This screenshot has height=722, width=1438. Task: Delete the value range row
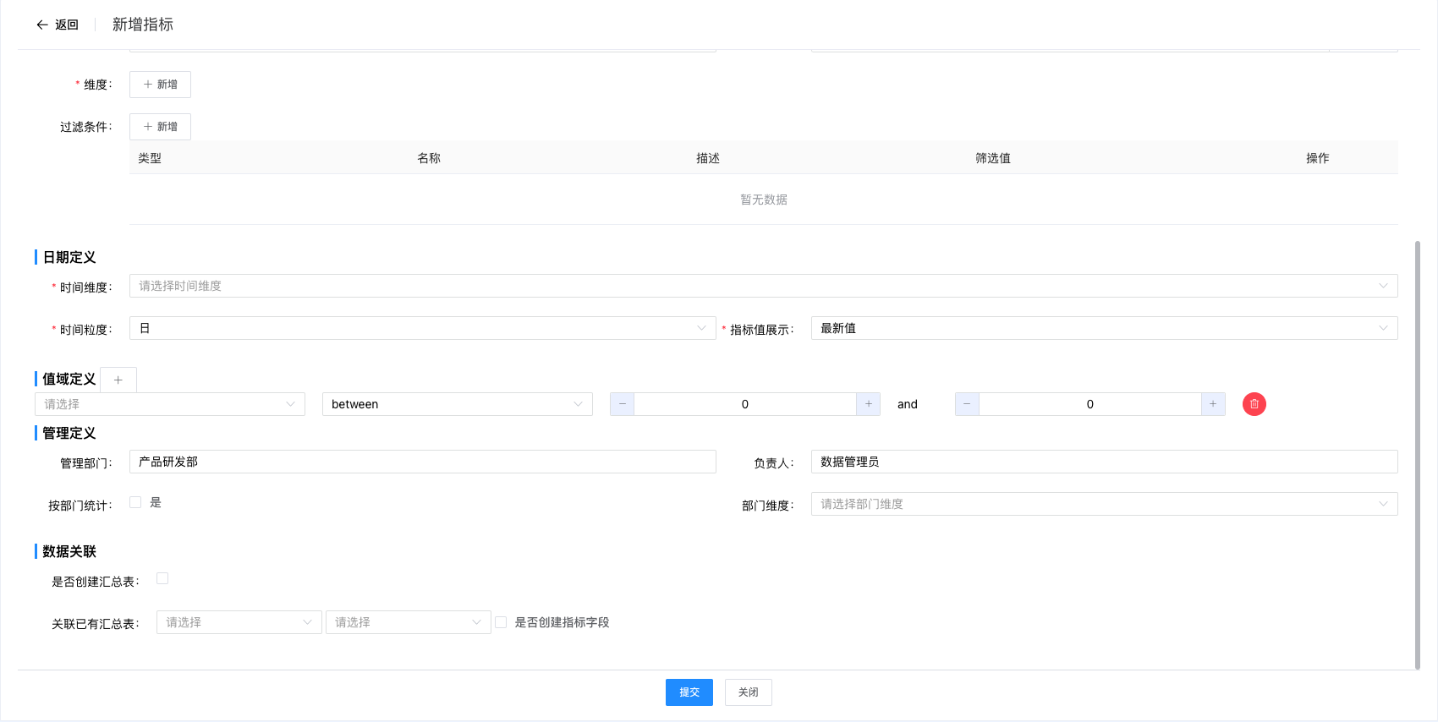tap(1254, 404)
